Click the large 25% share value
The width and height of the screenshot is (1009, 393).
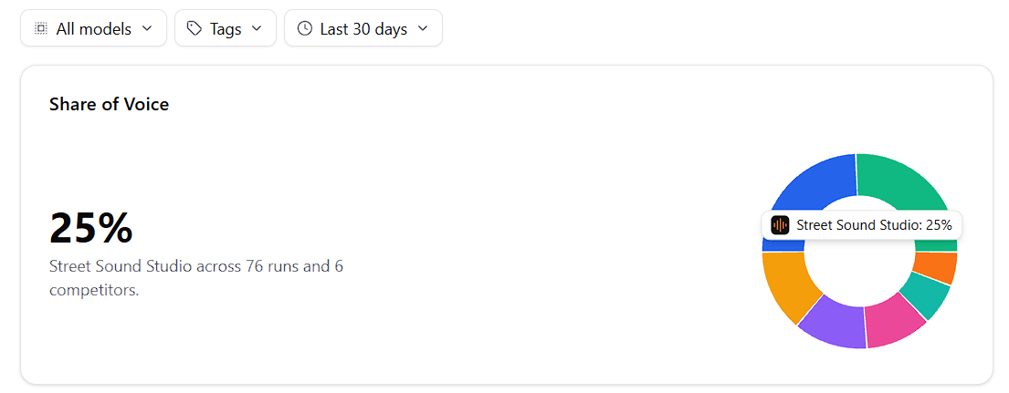91,228
